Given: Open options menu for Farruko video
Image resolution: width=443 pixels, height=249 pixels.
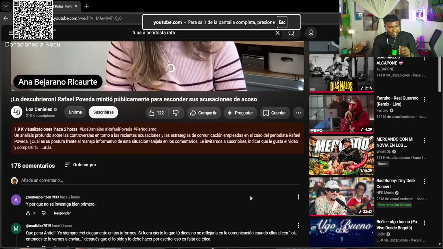Looking at the screenshot, I should [425, 99].
